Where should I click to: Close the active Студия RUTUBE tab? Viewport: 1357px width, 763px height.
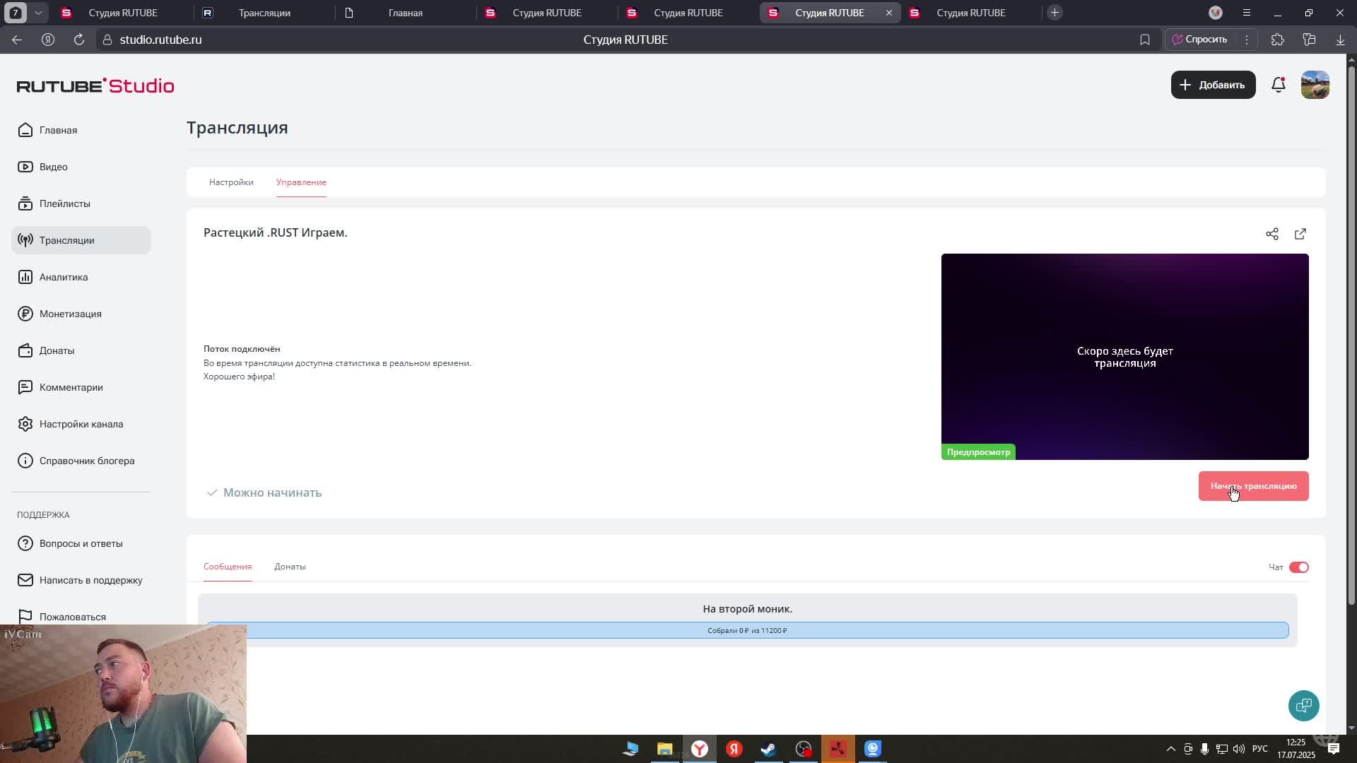[889, 13]
